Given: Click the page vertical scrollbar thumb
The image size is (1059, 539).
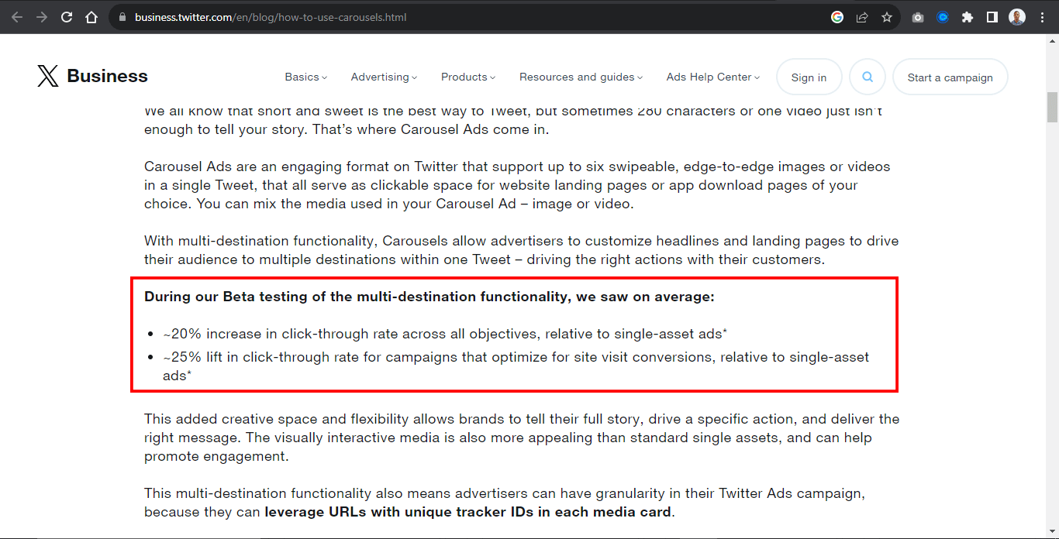Looking at the screenshot, I should [x=1052, y=107].
